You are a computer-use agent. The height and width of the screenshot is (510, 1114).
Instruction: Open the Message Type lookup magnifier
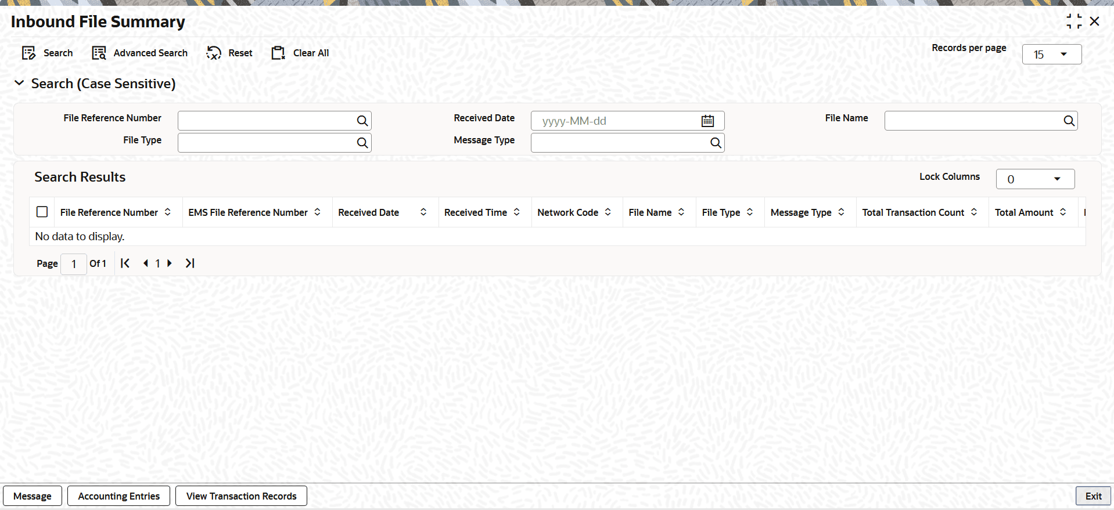(716, 143)
